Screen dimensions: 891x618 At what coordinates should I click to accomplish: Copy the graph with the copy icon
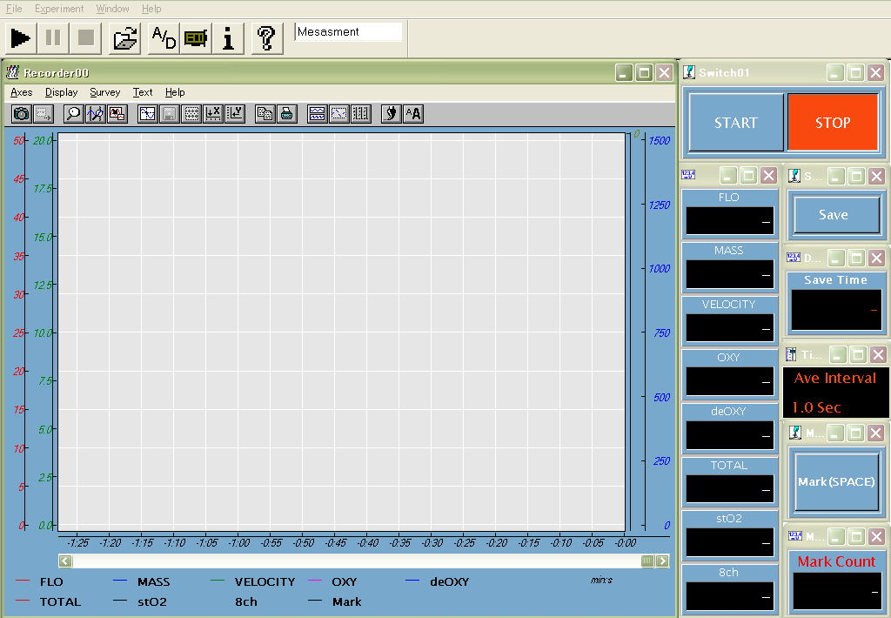pyautogui.click(x=265, y=114)
